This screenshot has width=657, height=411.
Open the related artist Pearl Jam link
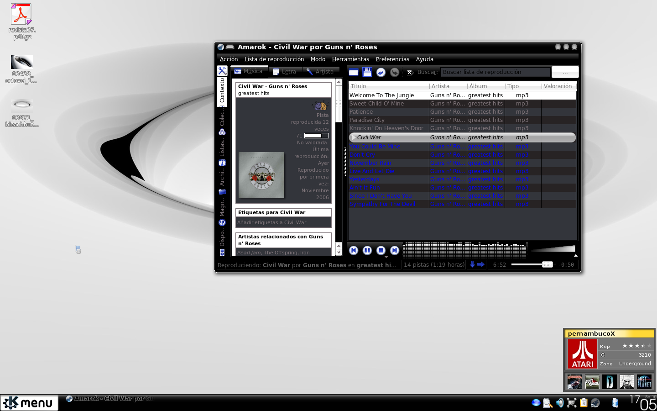[249, 253]
